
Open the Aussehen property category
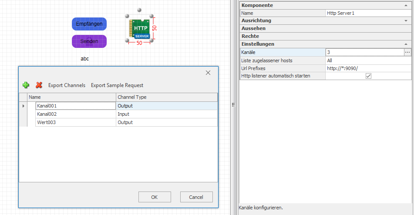325,28
